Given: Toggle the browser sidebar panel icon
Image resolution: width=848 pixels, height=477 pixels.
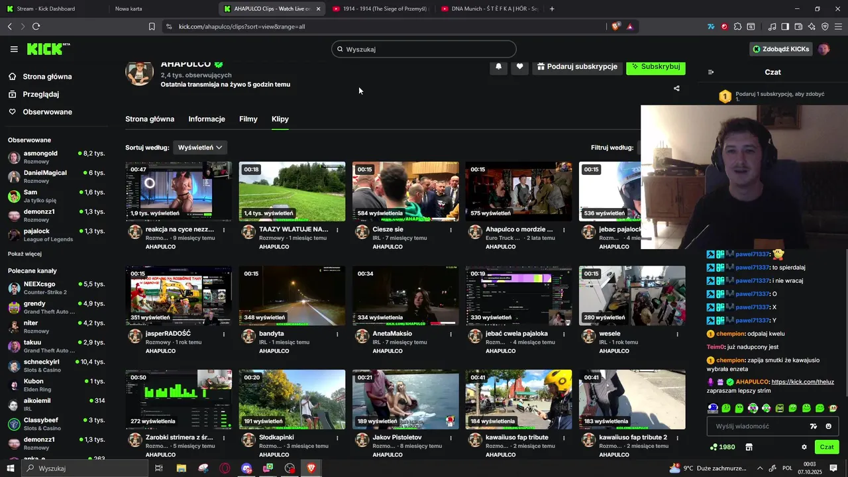Looking at the screenshot, I should click(x=785, y=26).
